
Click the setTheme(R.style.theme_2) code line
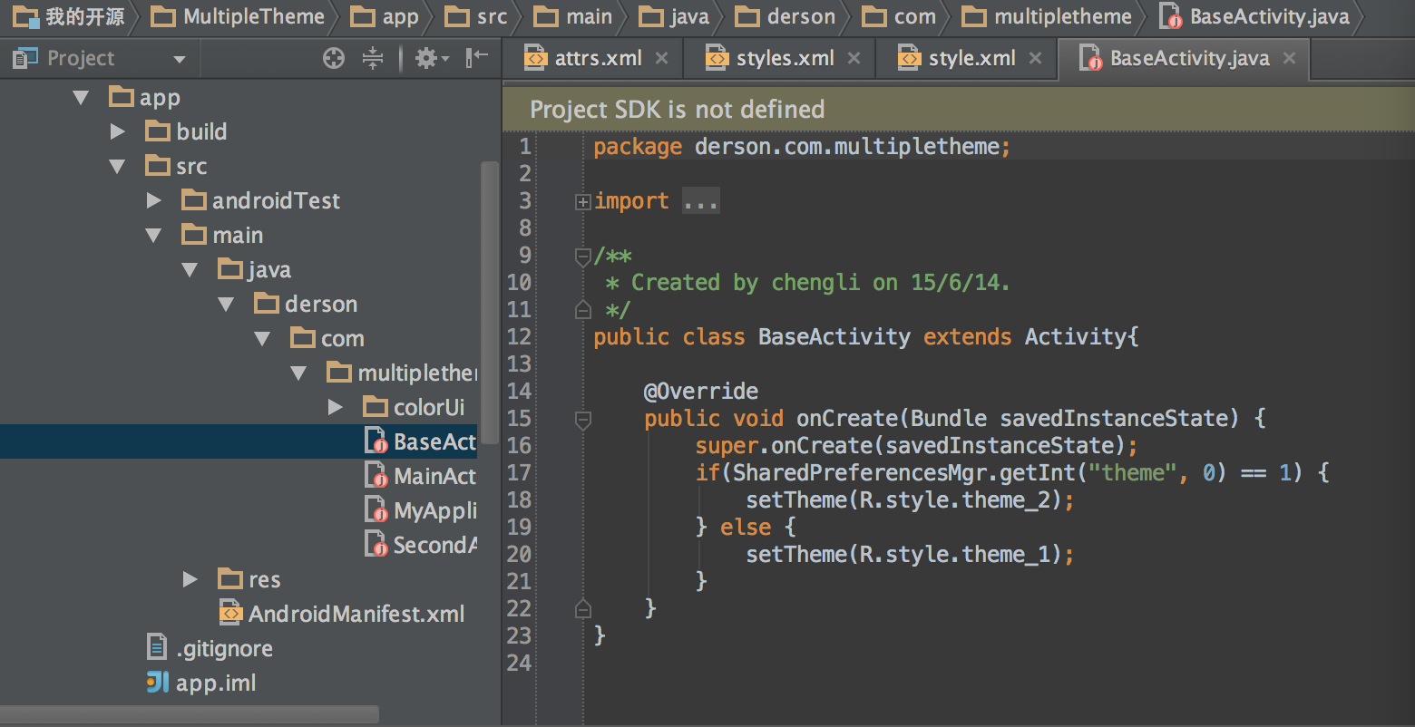pyautogui.click(x=910, y=499)
